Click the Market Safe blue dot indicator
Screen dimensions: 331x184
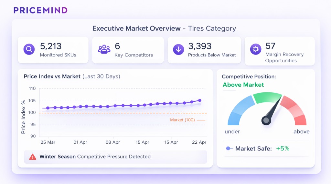coord(228,148)
